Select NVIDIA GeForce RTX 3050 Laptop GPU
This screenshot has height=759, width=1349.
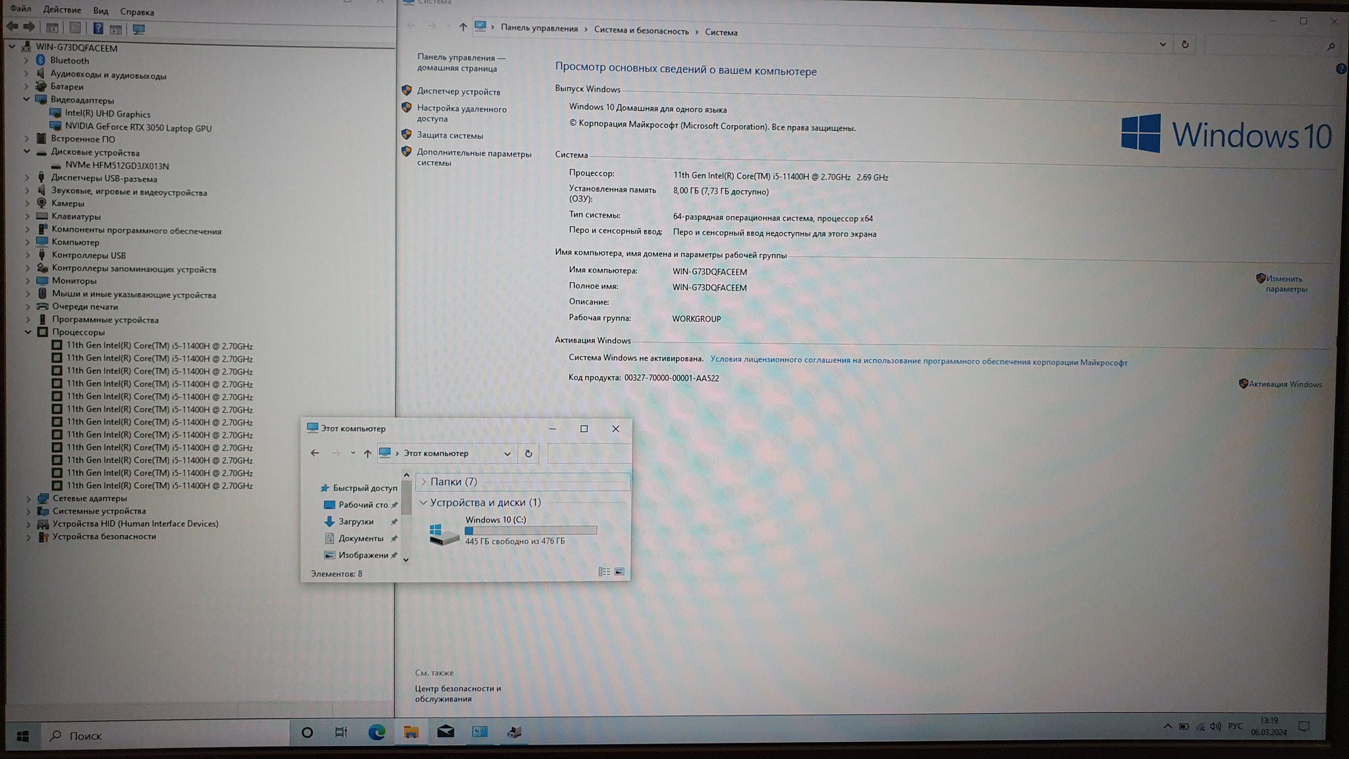coord(138,128)
